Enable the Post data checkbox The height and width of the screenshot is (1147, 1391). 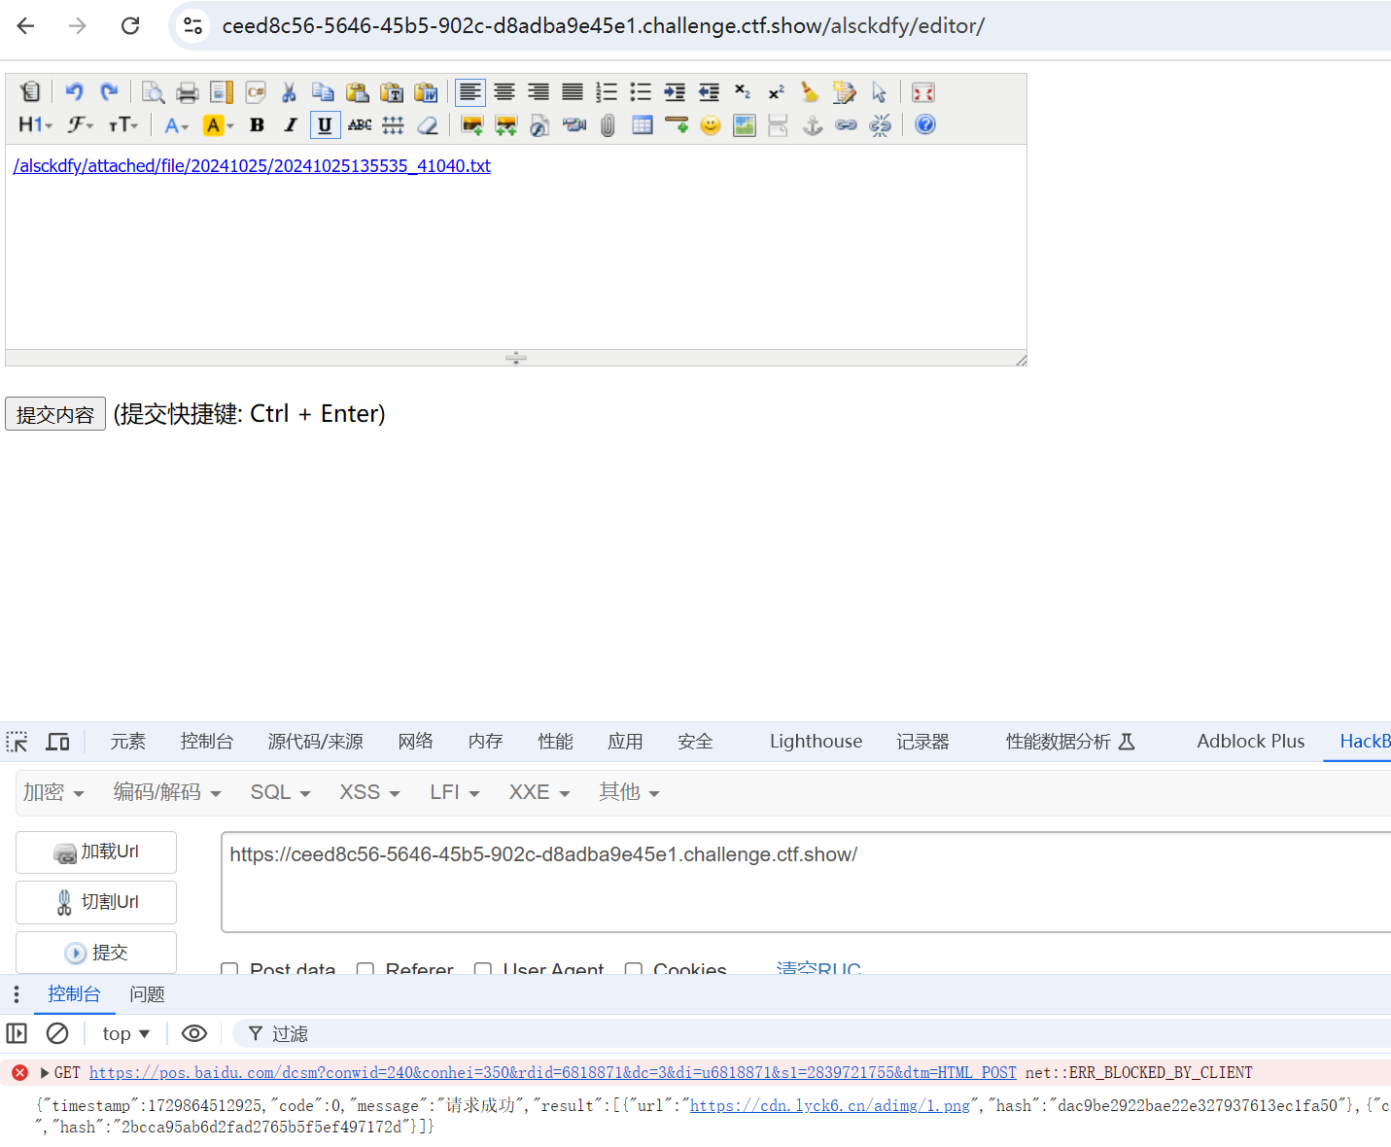(229, 970)
